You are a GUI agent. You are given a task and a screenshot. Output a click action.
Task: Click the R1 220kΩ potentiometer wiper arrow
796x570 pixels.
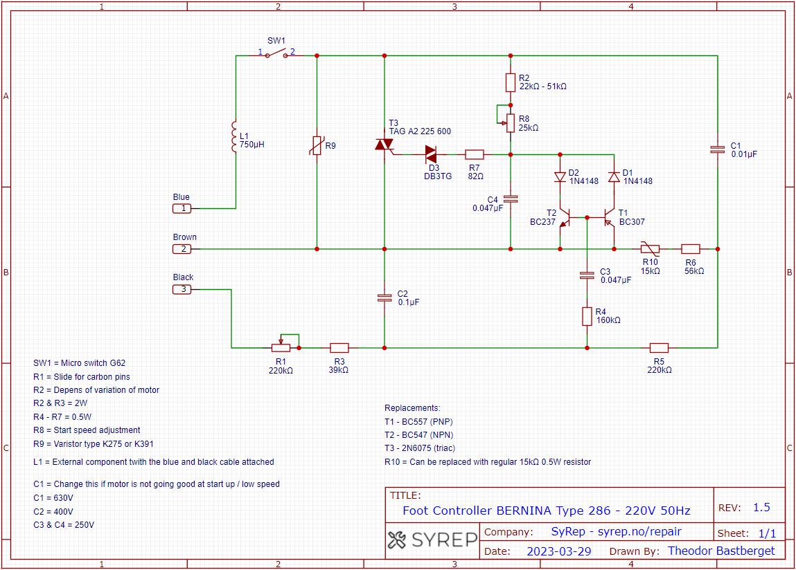tap(281, 340)
